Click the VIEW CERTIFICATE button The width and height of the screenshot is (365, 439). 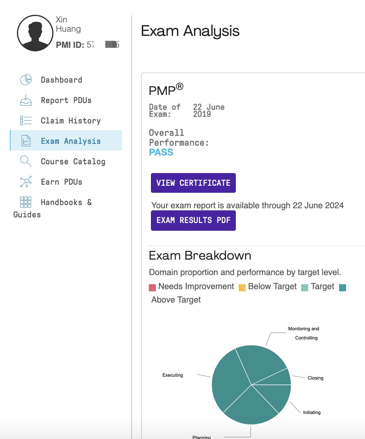coord(193,183)
